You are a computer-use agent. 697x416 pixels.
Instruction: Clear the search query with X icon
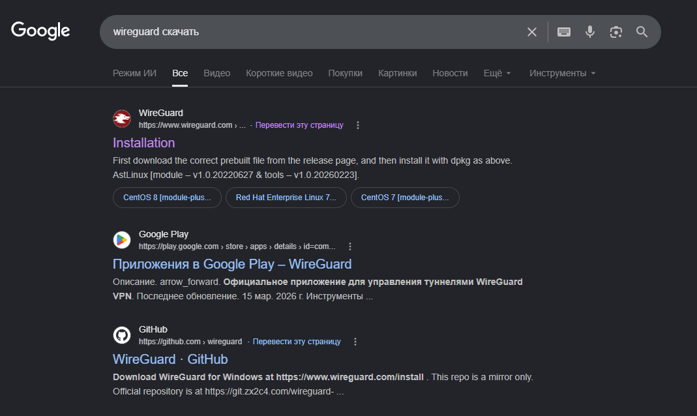pos(531,32)
